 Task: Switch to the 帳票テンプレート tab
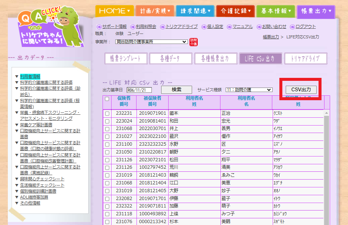[125, 58]
